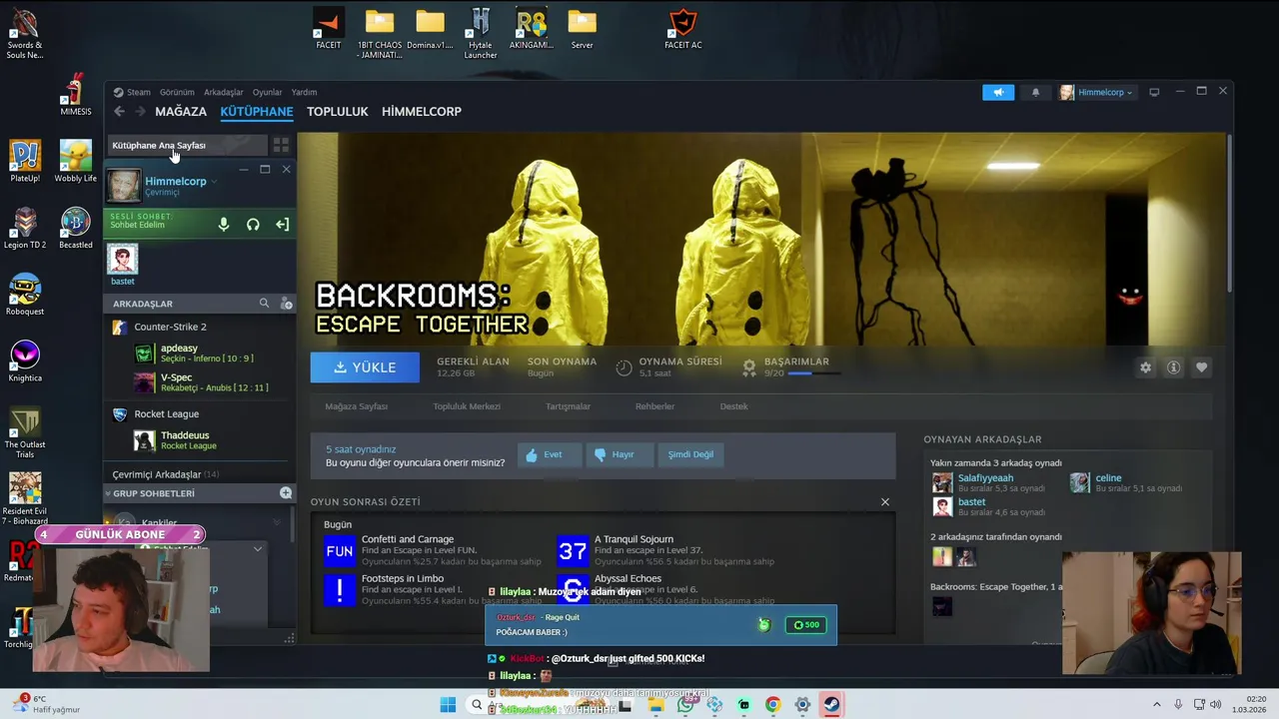Show hidden system tray icons
The image size is (1279, 719).
click(1158, 705)
